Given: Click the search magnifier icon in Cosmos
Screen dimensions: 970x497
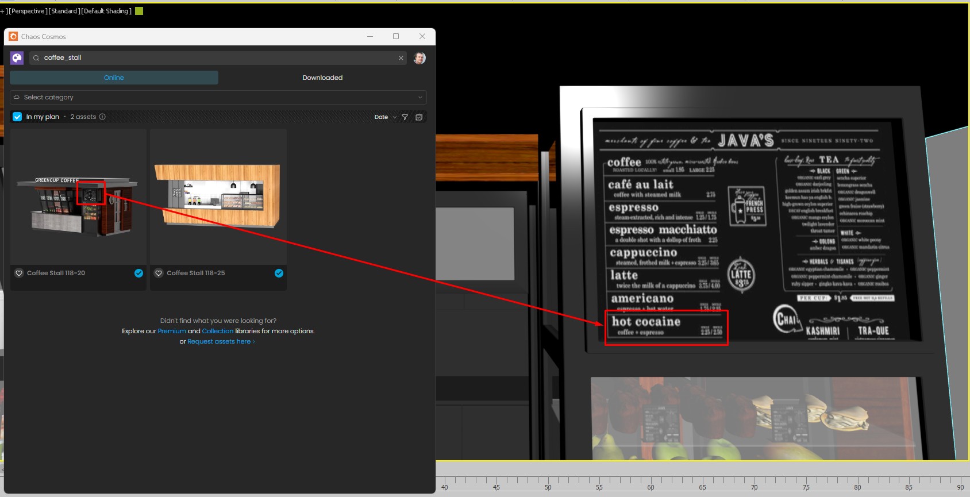Looking at the screenshot, I should 36,58.
